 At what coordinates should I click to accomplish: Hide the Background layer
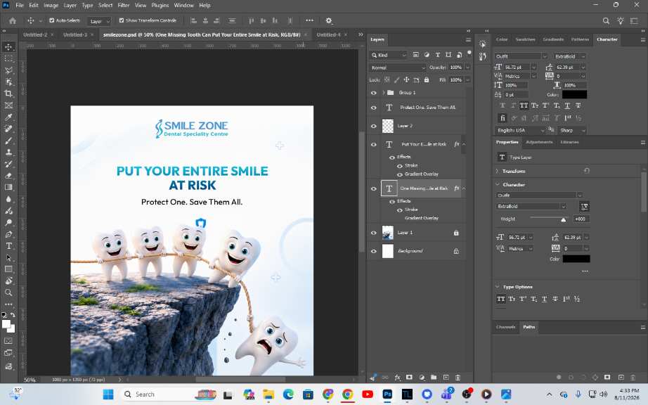(x=374, y=251)
